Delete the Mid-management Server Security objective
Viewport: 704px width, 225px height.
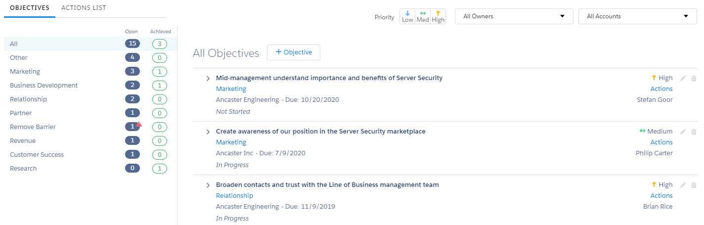click(x=694, y=78)
